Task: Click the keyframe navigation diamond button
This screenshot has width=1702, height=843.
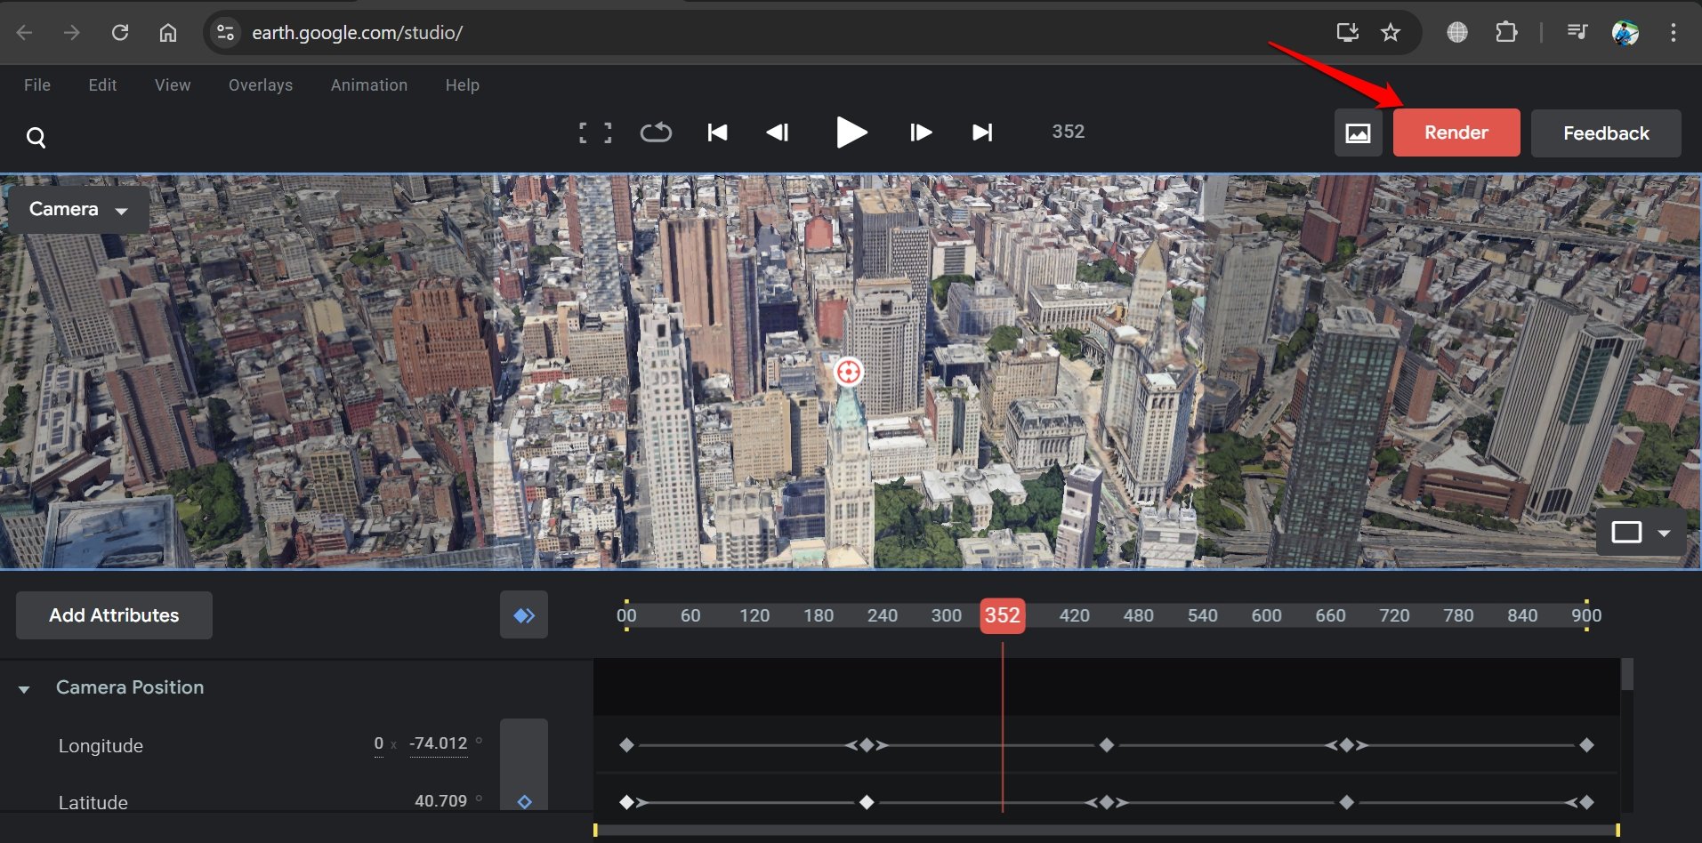Action: 524,615
